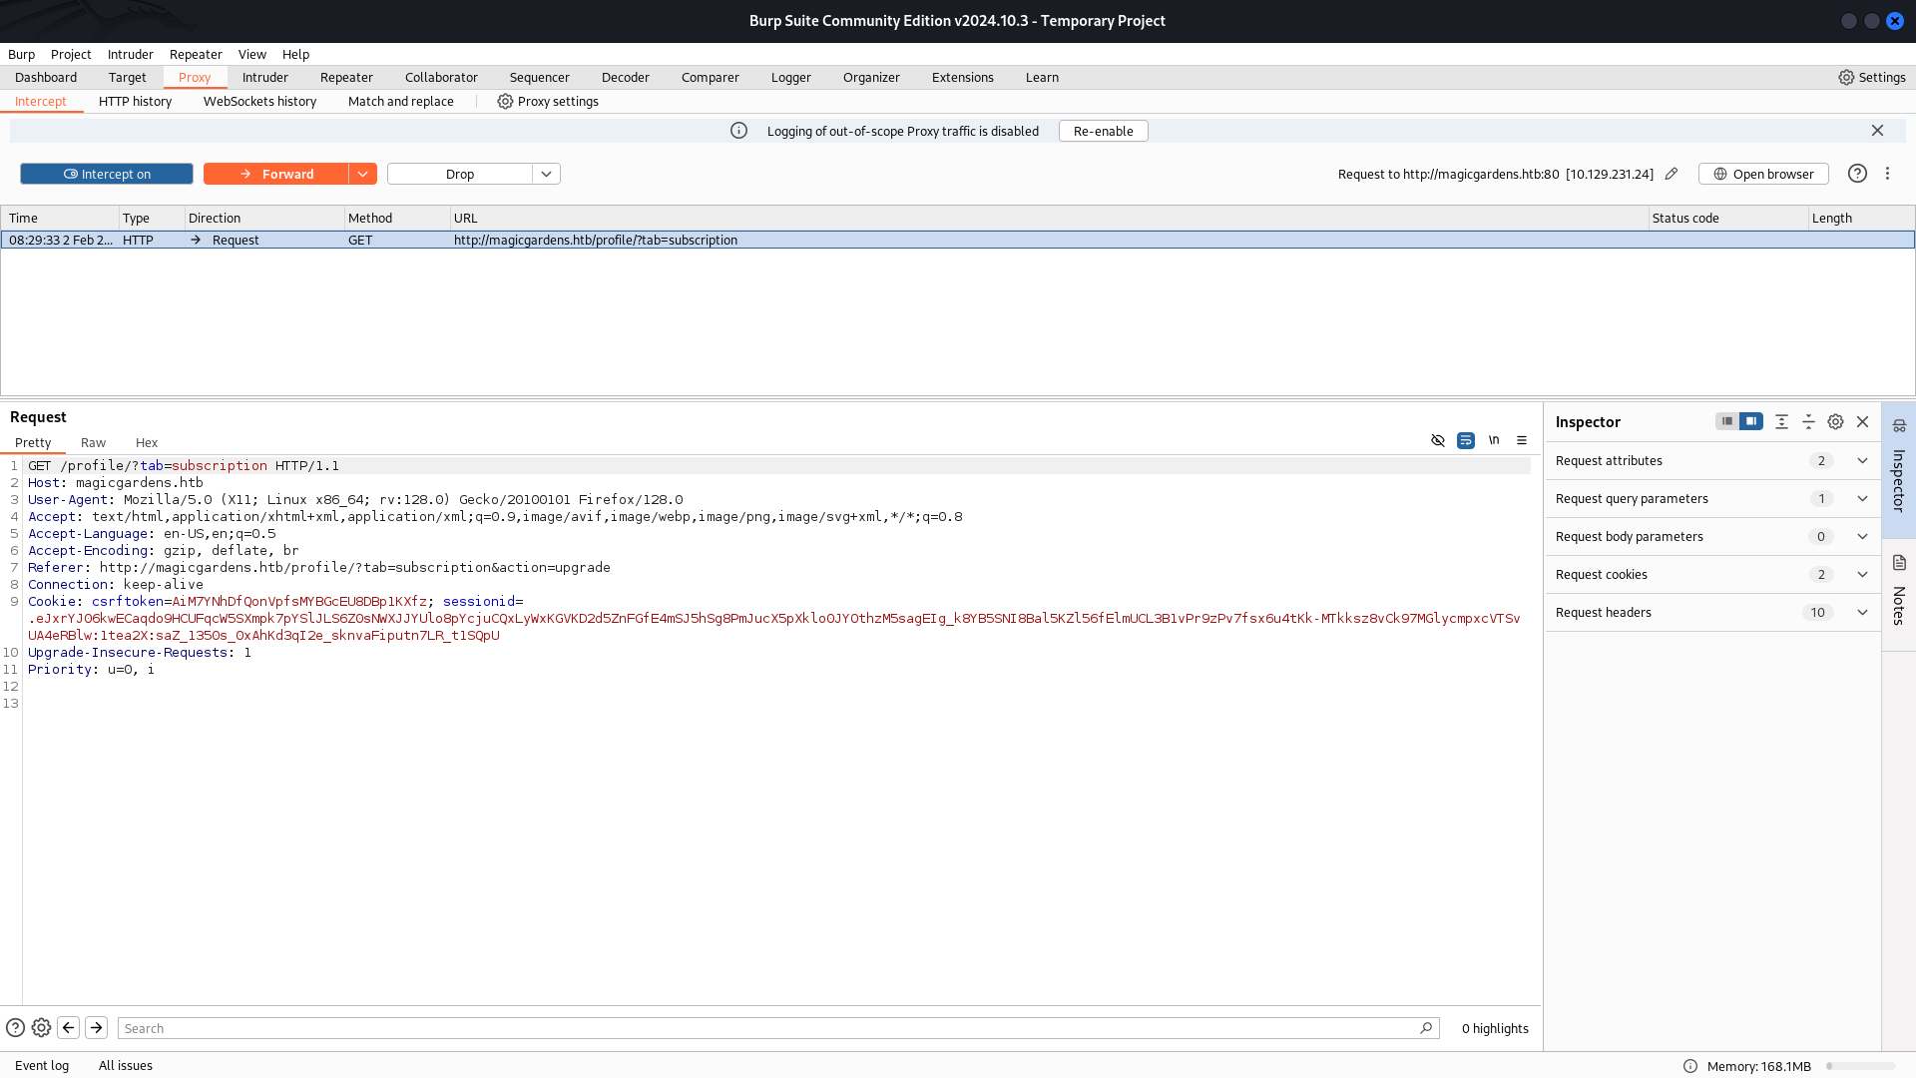Click the magnifier icon in Search field

click(1426, 1028)
